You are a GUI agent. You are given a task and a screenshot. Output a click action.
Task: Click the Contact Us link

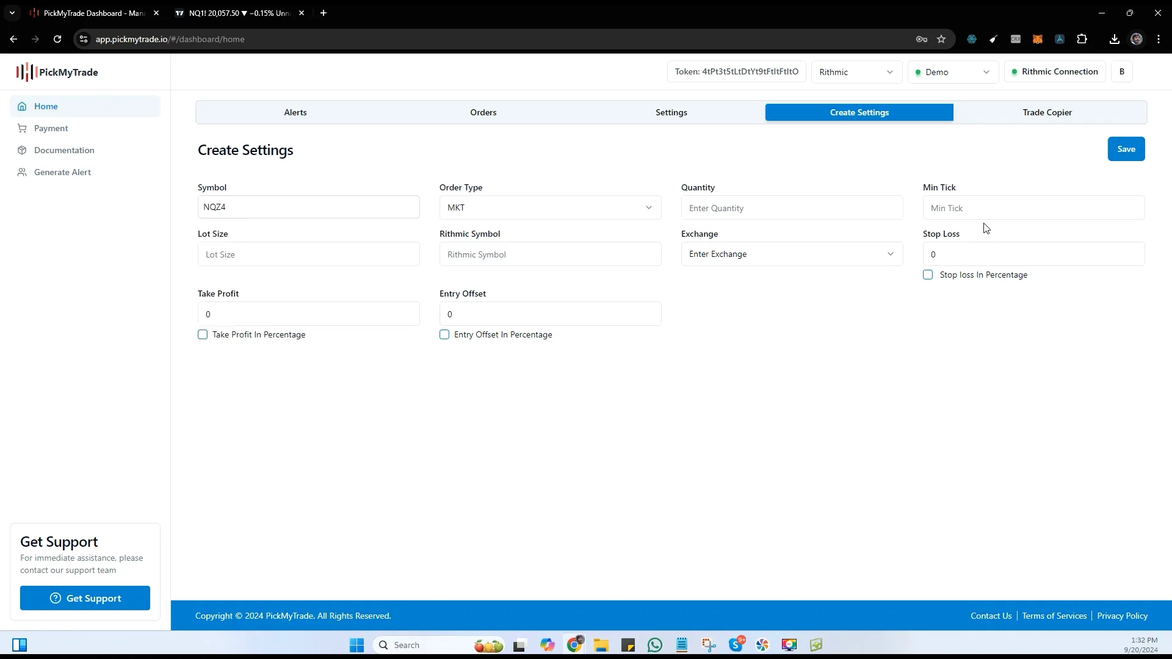click(x=992, y=616)
